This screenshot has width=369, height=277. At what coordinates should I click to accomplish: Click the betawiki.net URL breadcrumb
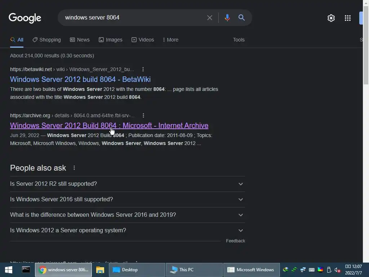72,69
